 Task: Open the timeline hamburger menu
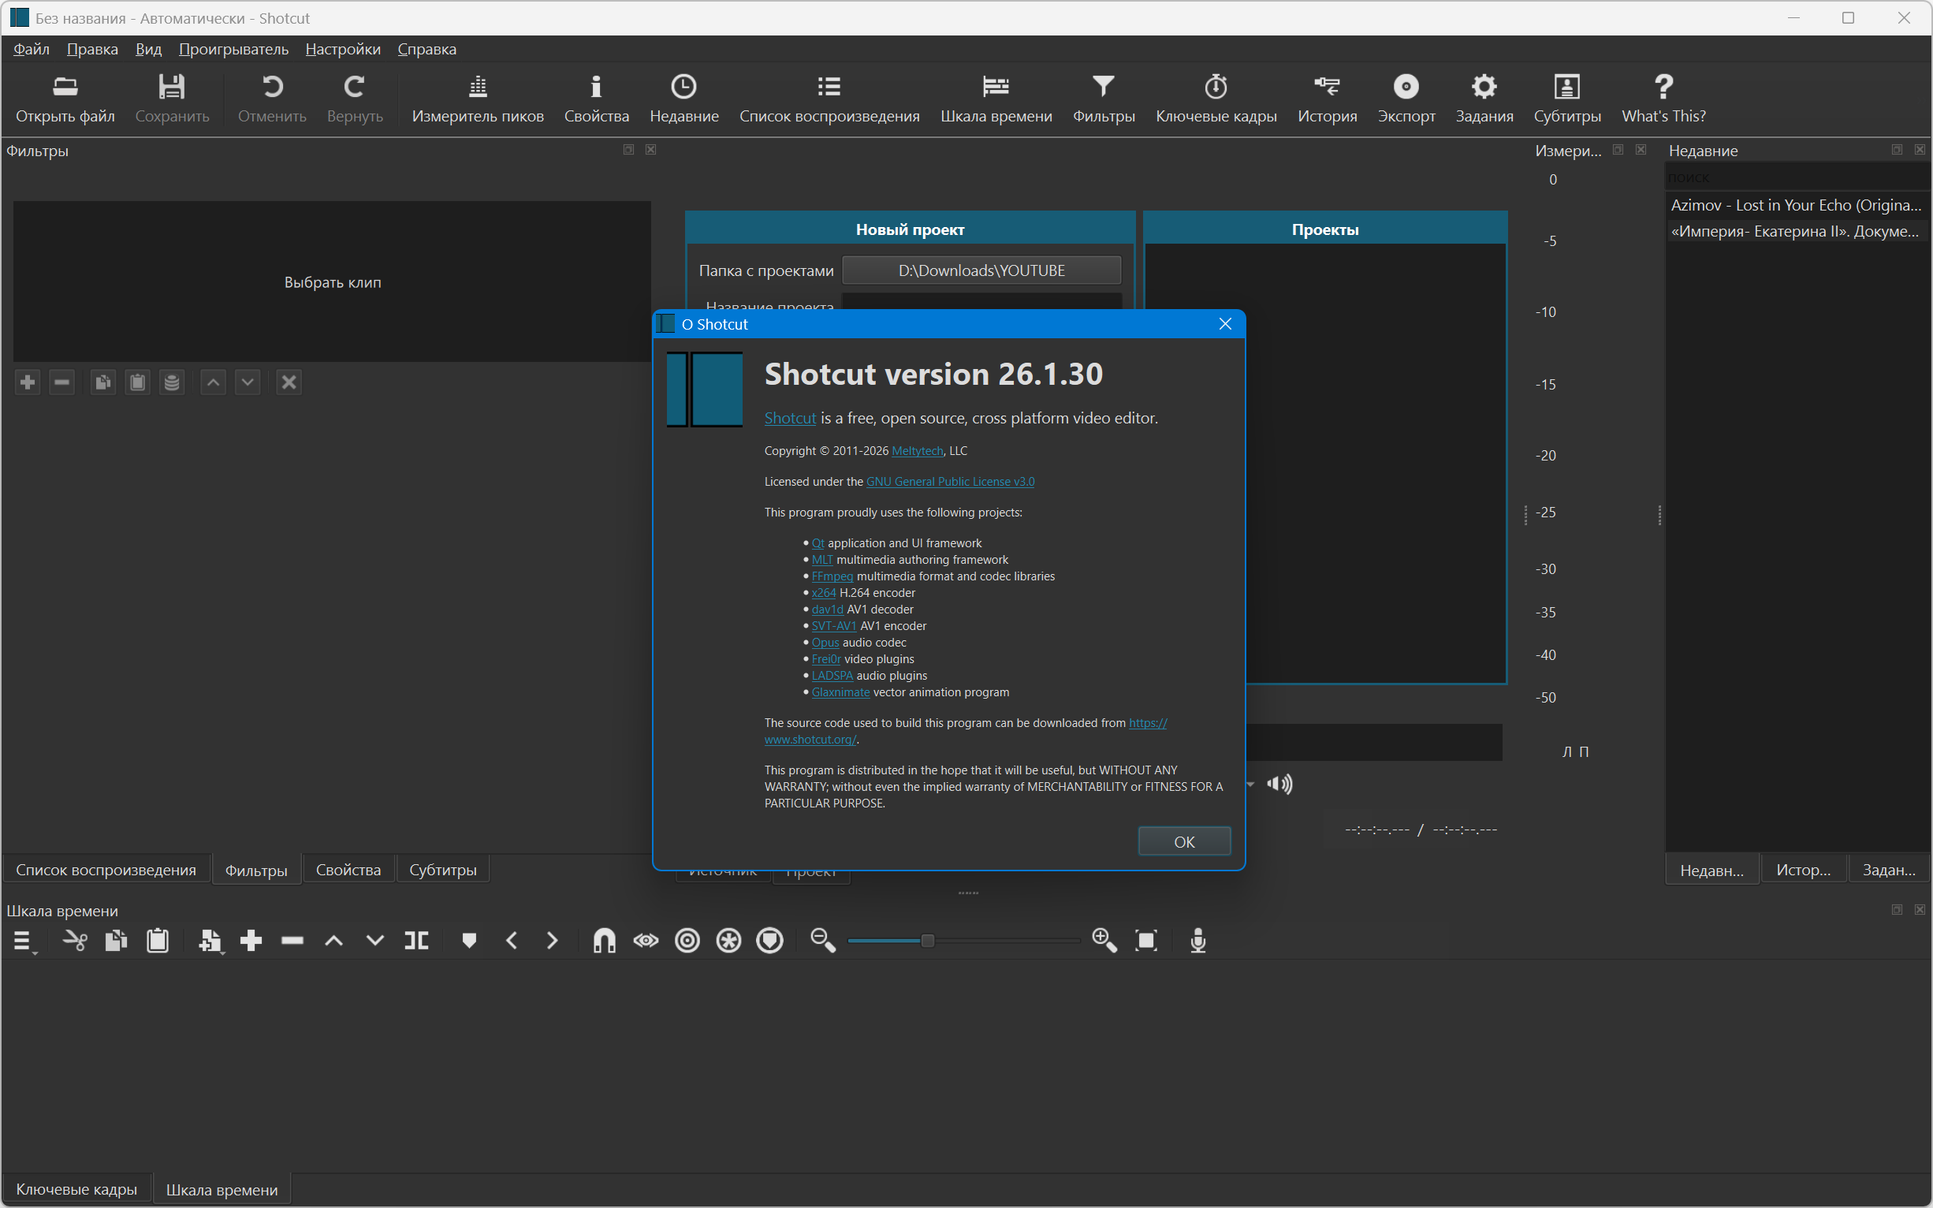[22, 941]
